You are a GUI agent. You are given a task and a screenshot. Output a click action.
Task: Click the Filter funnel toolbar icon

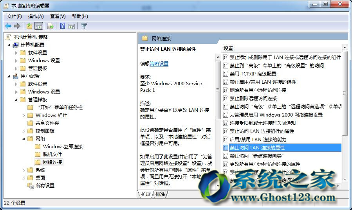[84, 26]
